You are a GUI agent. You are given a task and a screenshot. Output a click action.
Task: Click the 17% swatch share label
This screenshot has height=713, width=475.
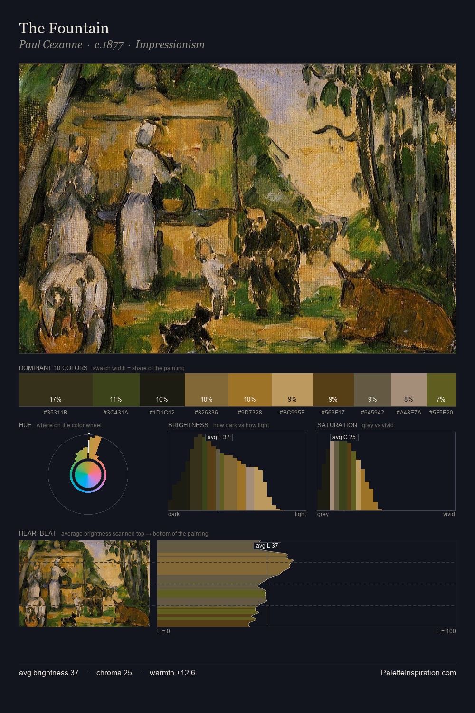click(x=56, y=399)
